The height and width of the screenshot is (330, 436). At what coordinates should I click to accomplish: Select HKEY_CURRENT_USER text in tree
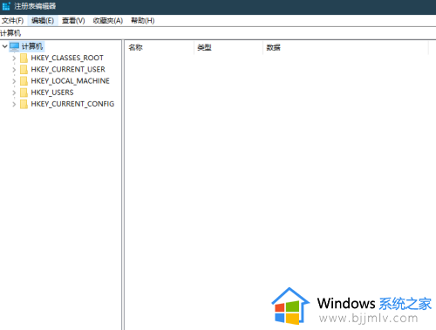(68, 70)
